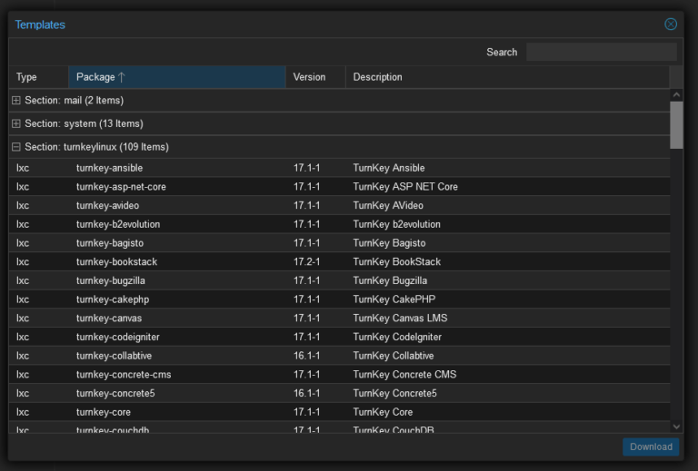The height and width of the screenshot is (471, 698).
Task: Expand the mail section
Action: coord(16,101)
